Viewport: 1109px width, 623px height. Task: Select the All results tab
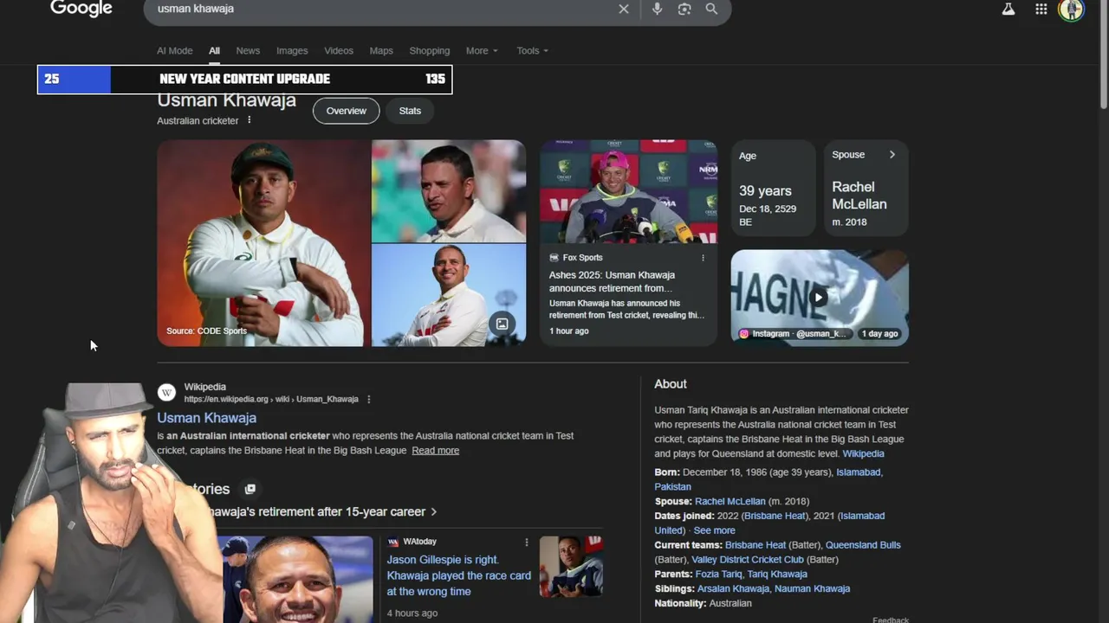coord(214,51)
